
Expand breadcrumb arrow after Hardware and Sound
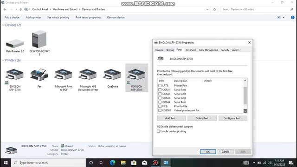pyautogui.click(x=79, y=9)
